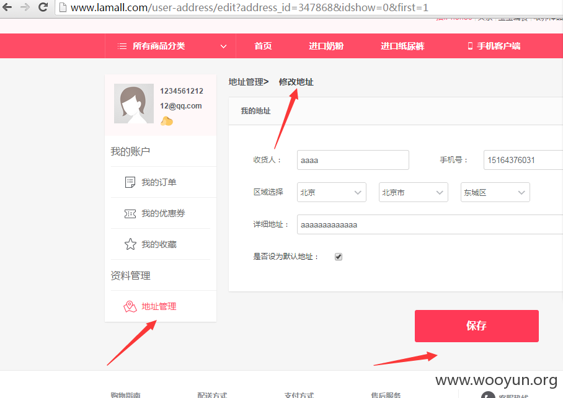Click the browser forward arrow
The width and height of the screenshot is (563, 398).
25,7
